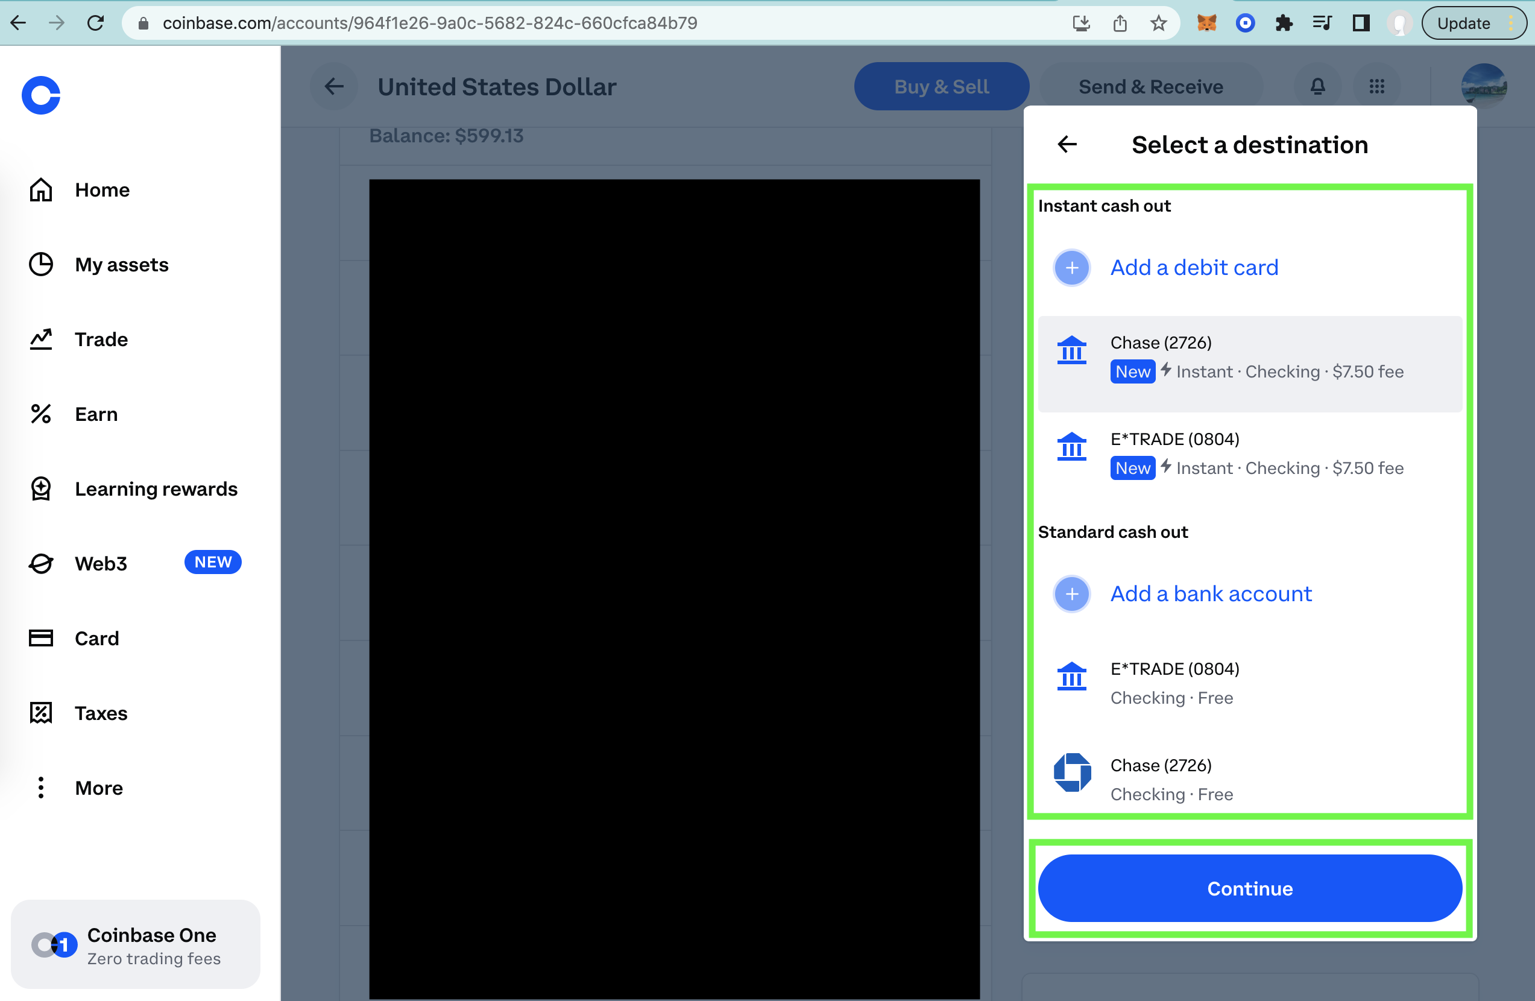
Task: Open Home from the sidebar
Action: coord(80,191)
